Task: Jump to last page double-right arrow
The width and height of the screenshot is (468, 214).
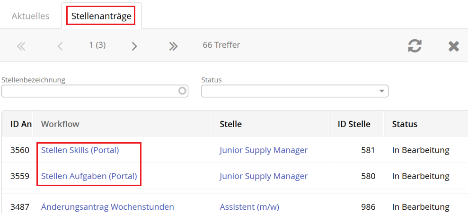Action: tap(173, 46)
